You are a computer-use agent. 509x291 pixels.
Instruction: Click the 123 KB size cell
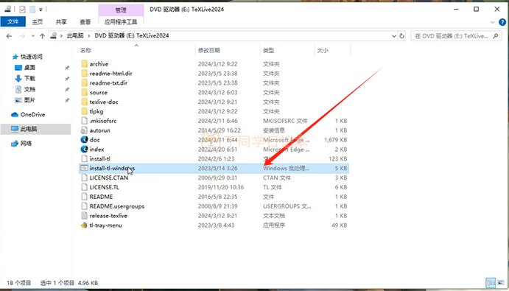point(337,159)
